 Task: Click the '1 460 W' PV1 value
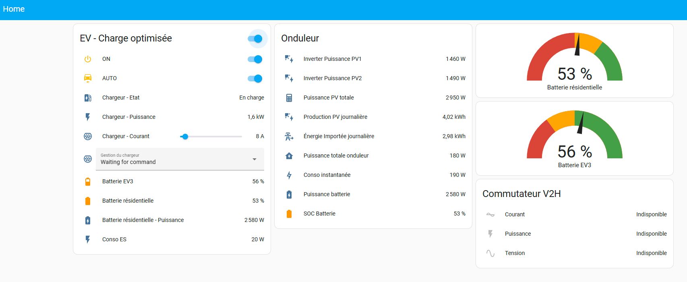[x=455, y=59]
